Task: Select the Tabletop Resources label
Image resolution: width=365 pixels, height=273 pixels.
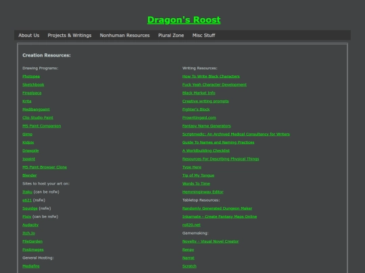Action: point(201,200)
